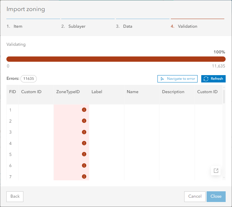The height and width of the screenshot is (207, 232).
Task: Click the validation progress bar
Action: [116, 59]
